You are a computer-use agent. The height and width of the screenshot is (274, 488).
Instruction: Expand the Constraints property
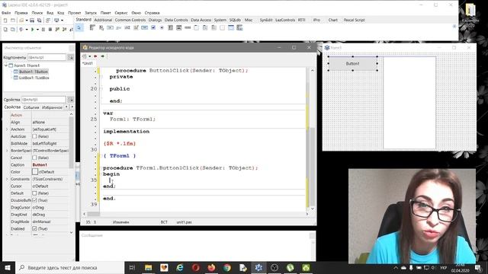coord(7,179)
